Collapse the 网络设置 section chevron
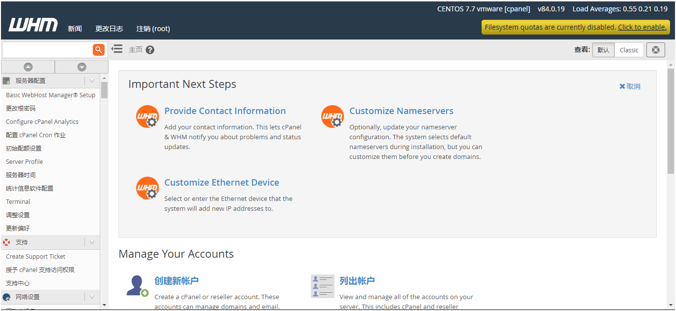Viewport: 676px width, 311px height. (92, 297)
